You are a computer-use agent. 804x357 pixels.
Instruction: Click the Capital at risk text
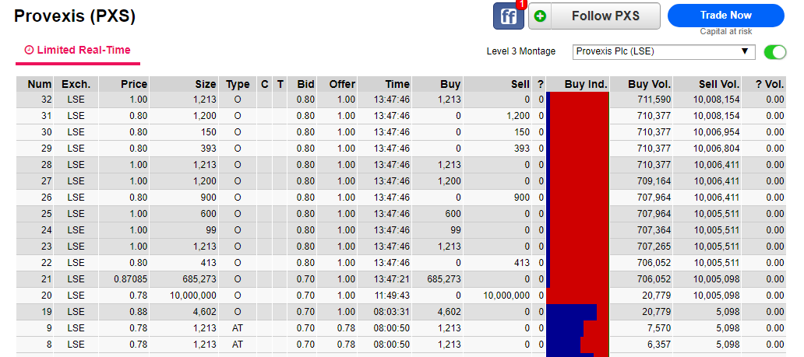(726, 32)
